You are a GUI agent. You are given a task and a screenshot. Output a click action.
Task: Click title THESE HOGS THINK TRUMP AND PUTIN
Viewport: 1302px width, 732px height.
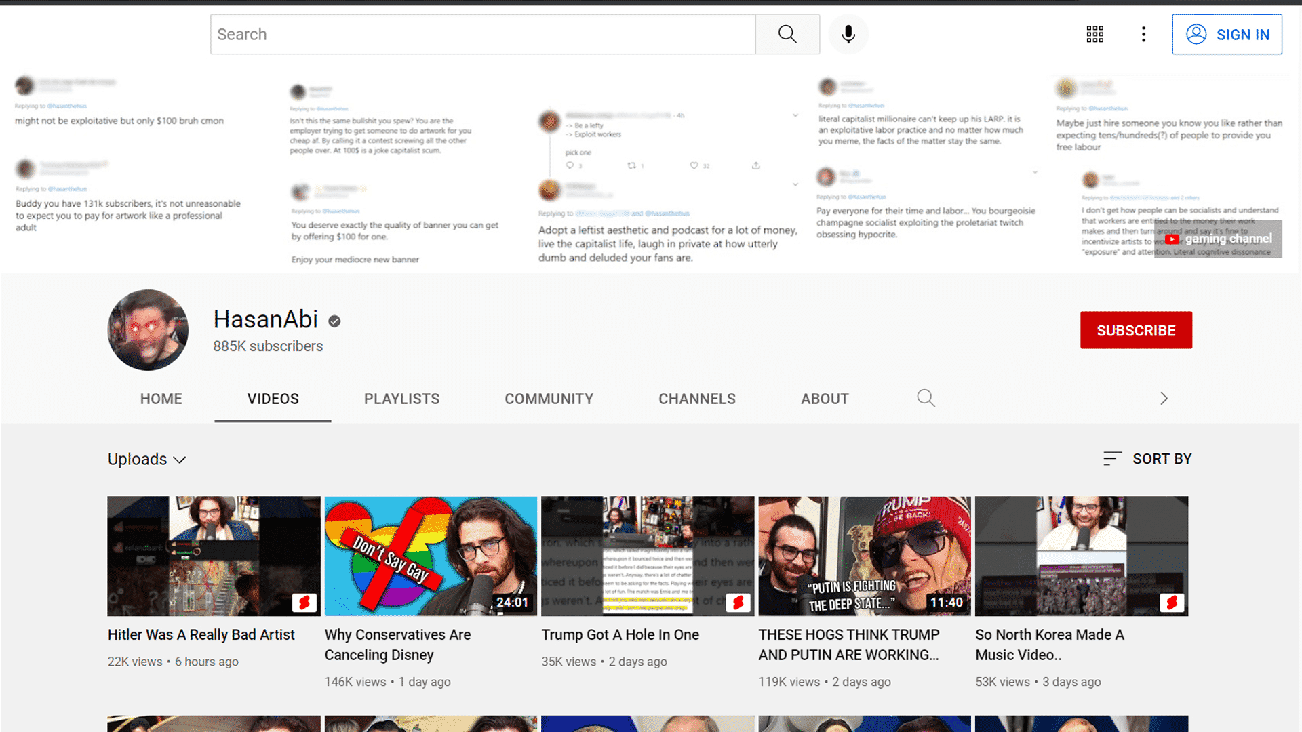click(x=849, y=645)
